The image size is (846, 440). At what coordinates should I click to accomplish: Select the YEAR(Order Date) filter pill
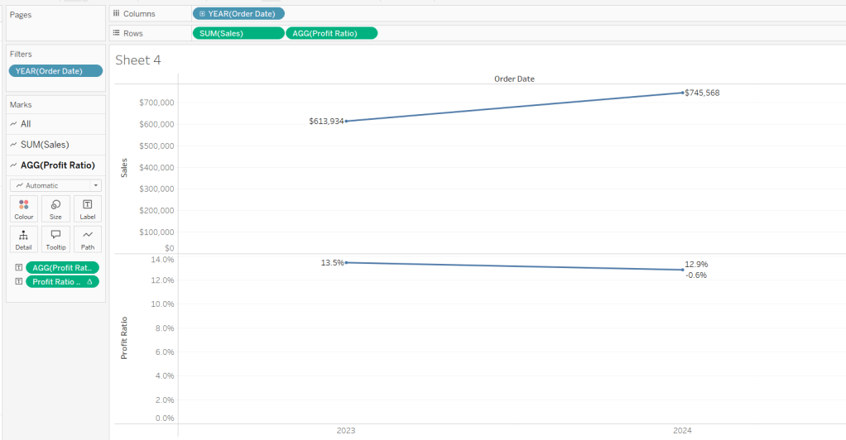tap(55, 71)
